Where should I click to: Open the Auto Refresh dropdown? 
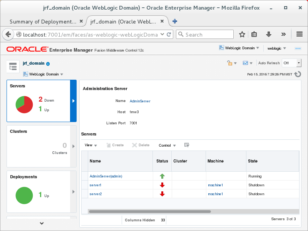(x=291, y=63)
